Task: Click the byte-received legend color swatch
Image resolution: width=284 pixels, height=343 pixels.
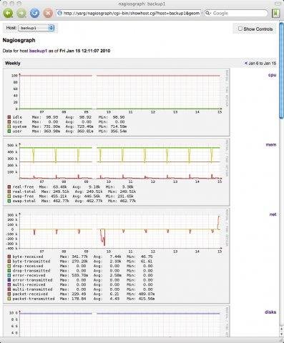Action: click(9, 257)
